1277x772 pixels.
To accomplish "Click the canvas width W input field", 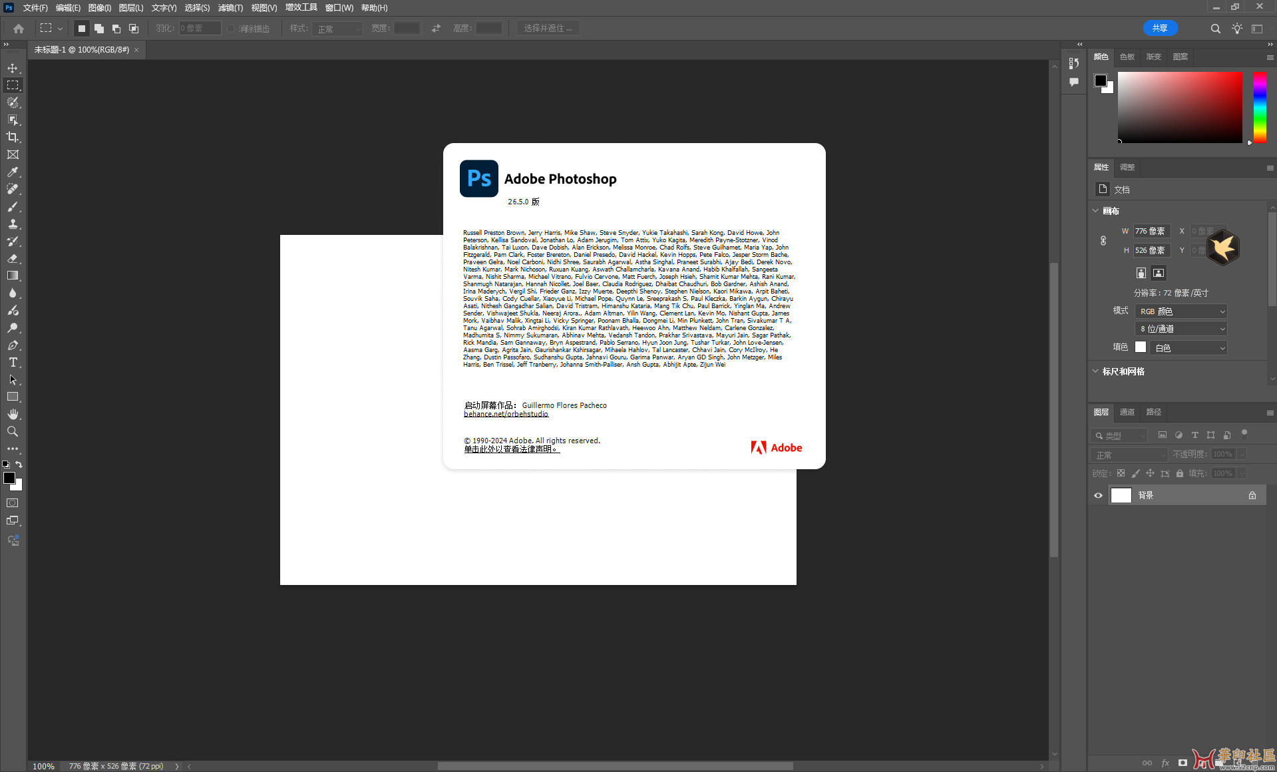I will (1151, 231).
